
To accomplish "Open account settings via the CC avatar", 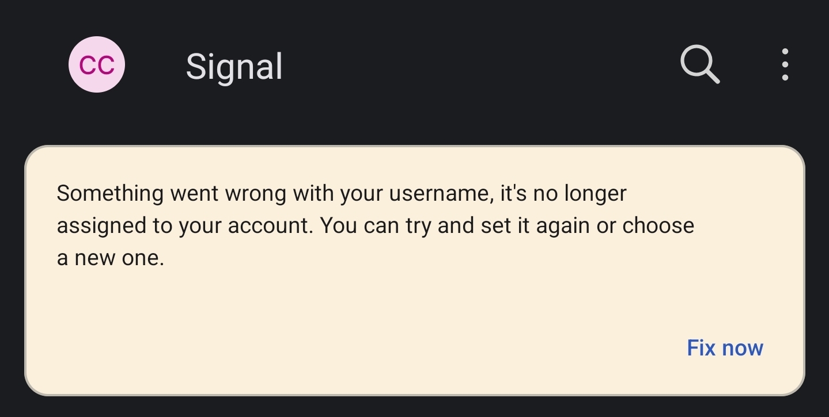I will click(97, 64).
